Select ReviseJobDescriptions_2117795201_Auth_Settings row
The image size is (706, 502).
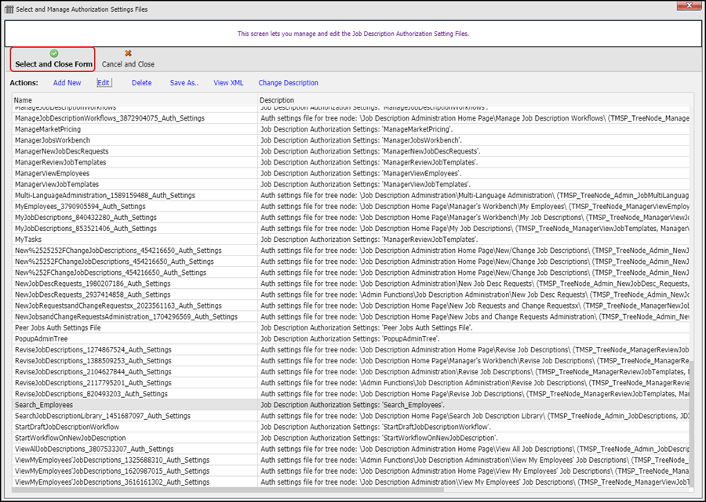pos(351,382)
